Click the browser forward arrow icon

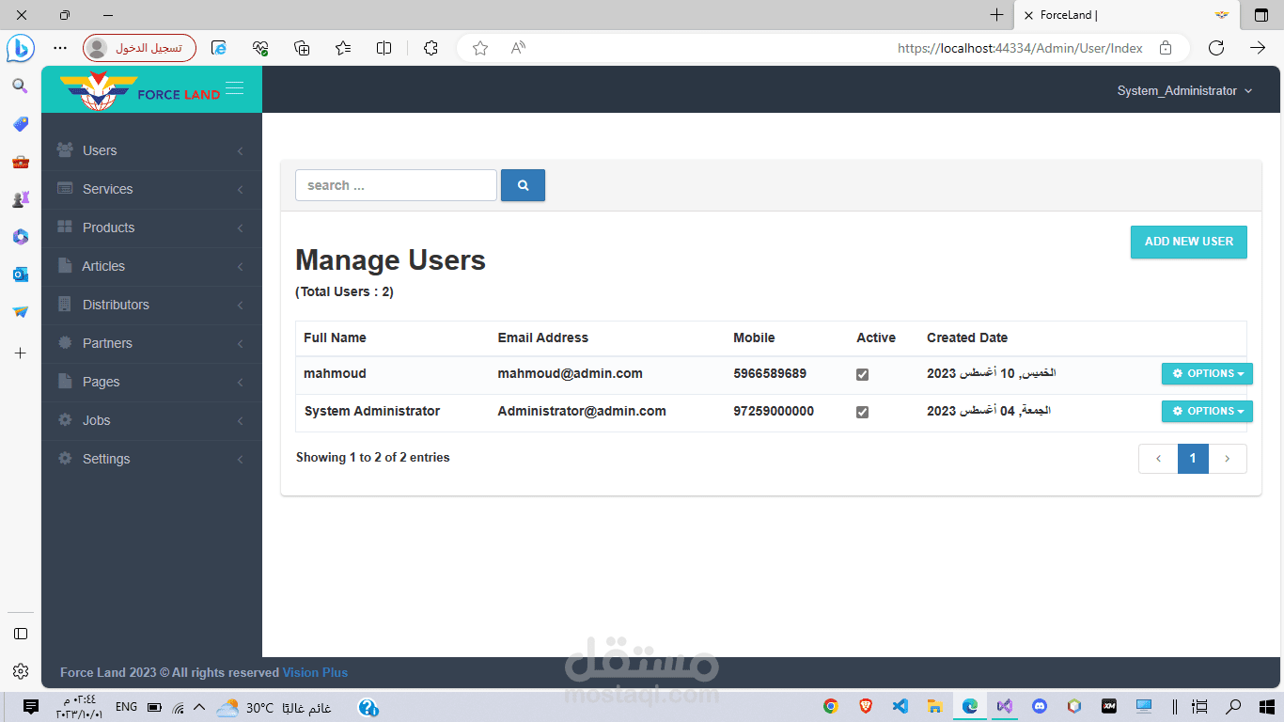1258,48
